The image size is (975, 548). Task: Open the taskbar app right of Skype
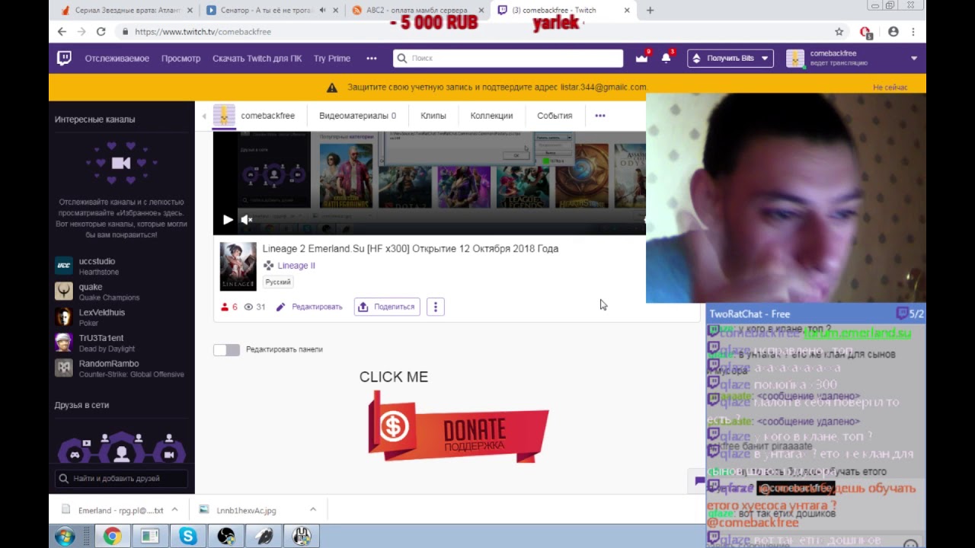(226, 537)
